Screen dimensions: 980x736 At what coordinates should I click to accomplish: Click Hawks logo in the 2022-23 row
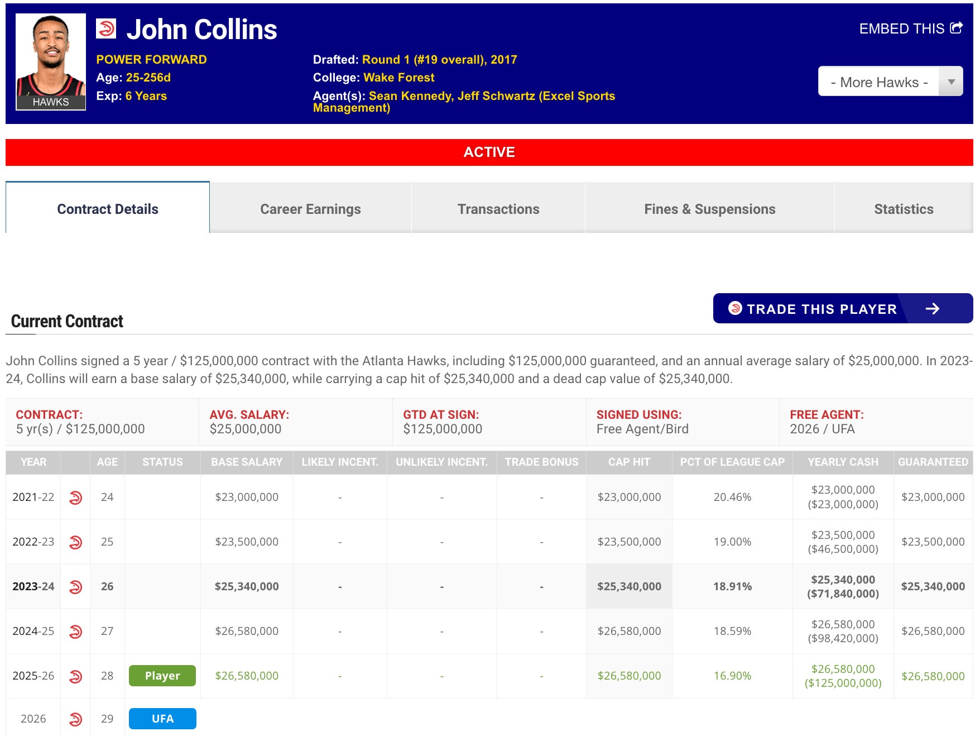(75, 542)
